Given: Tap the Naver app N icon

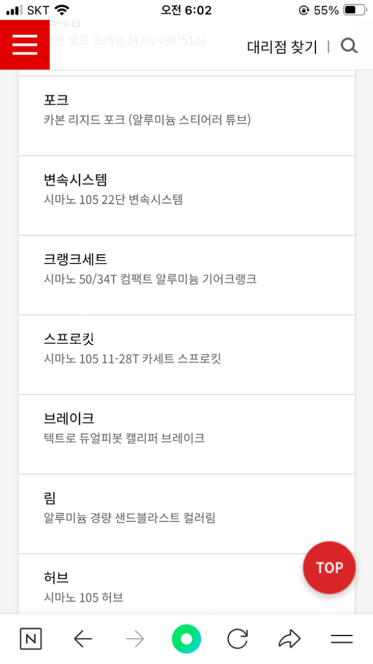Looking at the screenshot, I should (31, 639).
